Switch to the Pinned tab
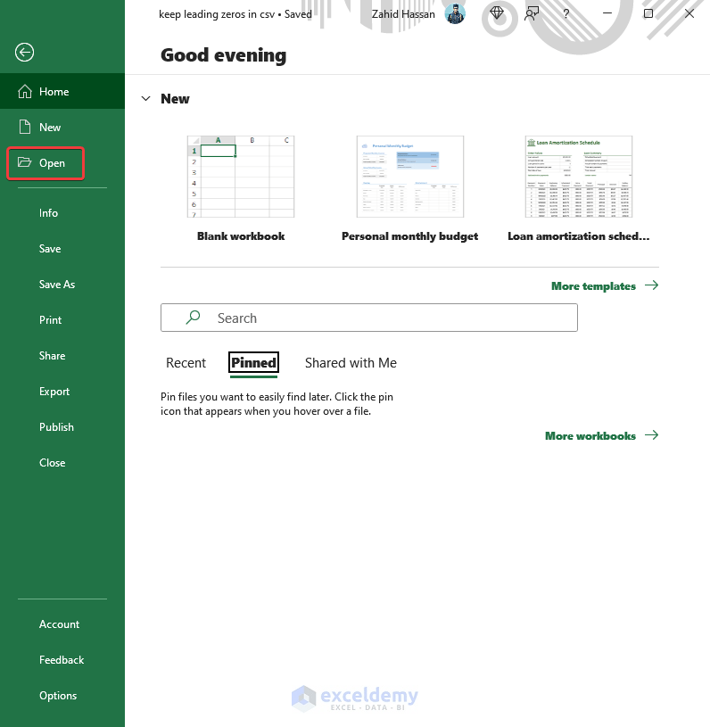The width and height of the screenshot is (710, 727). [253, 362]
